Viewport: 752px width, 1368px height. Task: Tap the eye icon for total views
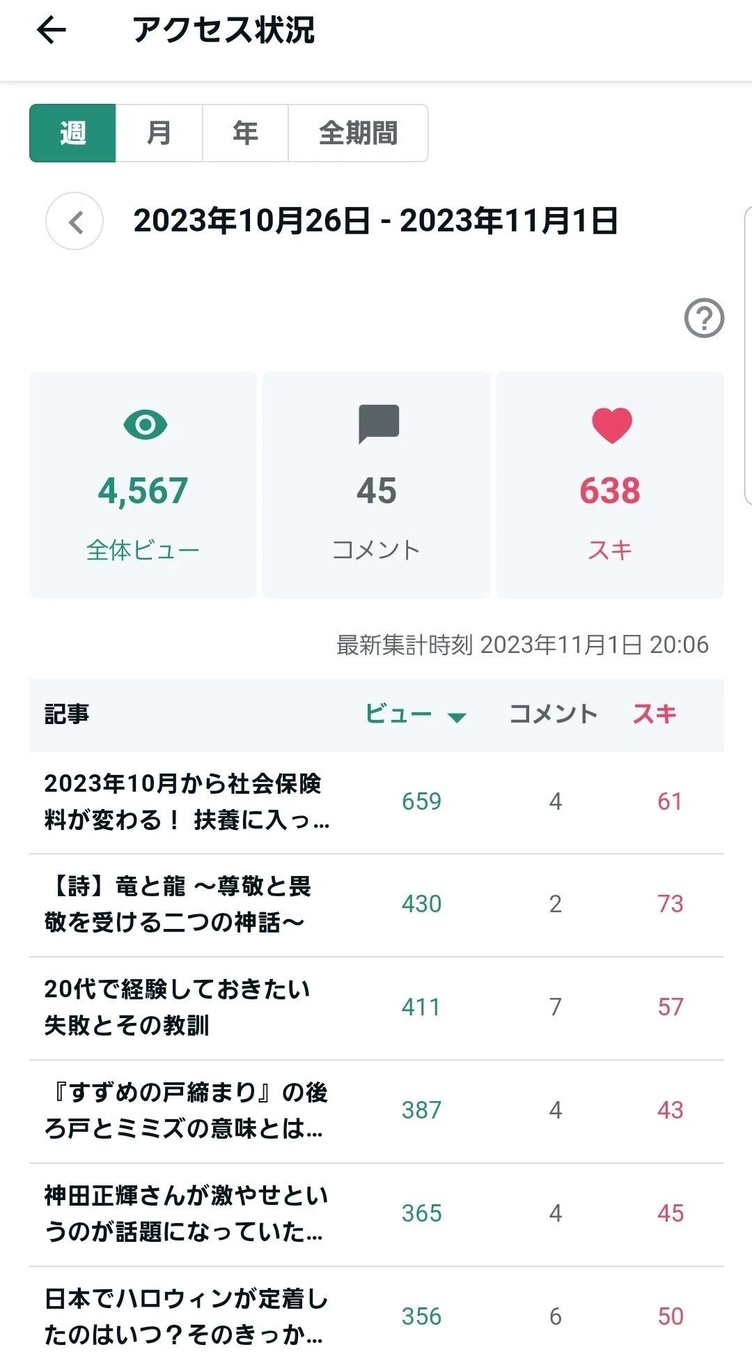coord(145,424)
